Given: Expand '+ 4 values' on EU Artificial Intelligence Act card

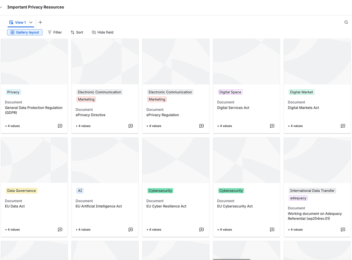Looking at the screenshot, I should tap(83, 229).
